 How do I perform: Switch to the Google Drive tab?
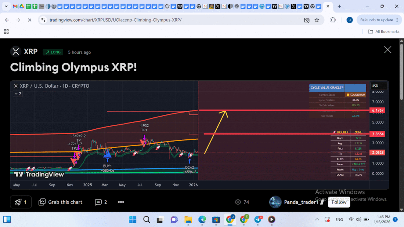coord(22,6)
